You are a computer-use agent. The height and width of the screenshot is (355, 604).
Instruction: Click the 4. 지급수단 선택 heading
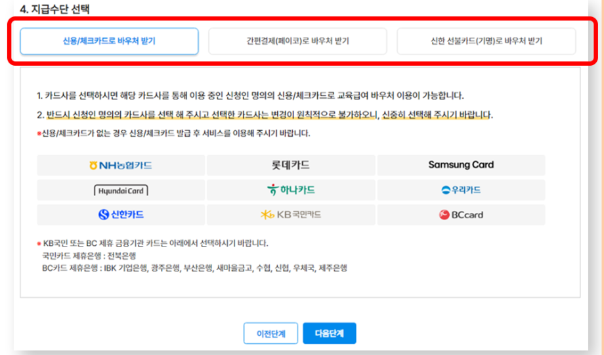[x=54, y=9]
